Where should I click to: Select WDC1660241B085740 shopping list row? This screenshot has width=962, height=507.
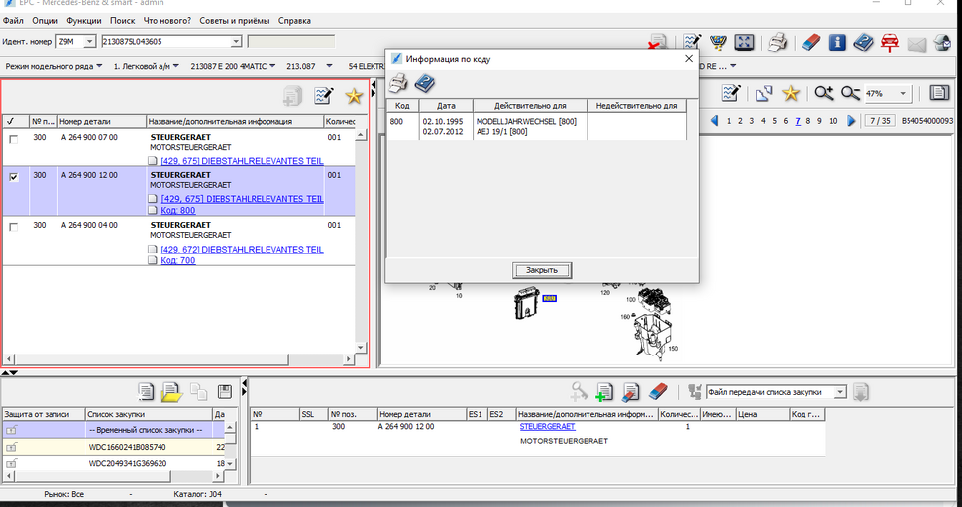[x=114, y=447]
